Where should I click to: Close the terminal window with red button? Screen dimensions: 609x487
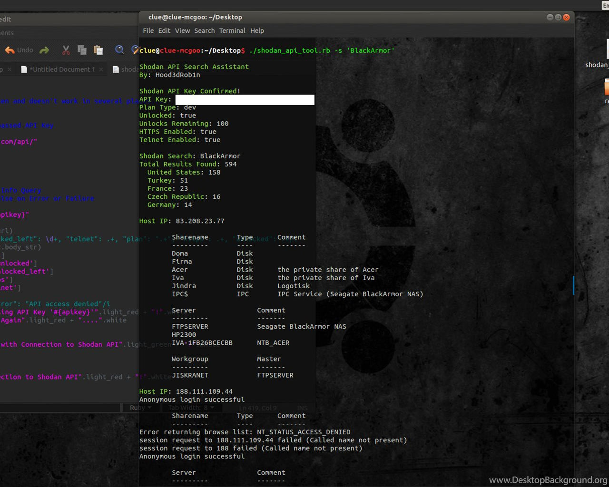566,17
